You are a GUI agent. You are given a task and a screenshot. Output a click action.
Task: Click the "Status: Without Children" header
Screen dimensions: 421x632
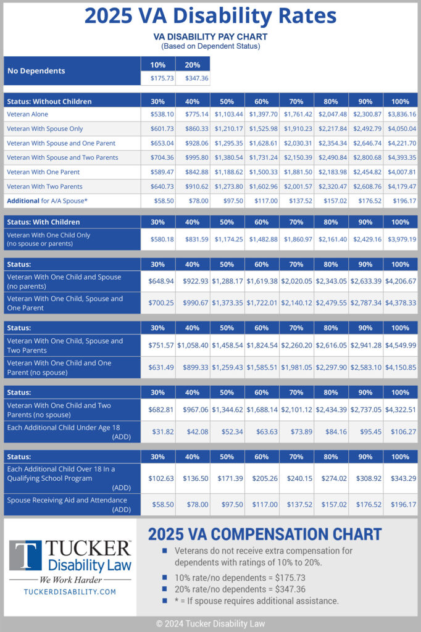click(x=49, y=101)
